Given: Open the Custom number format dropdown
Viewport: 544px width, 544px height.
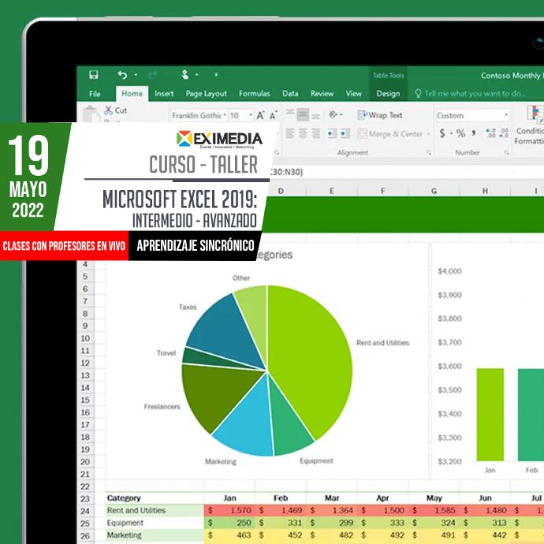Looking at the screenshot, I should pos(506,115).
